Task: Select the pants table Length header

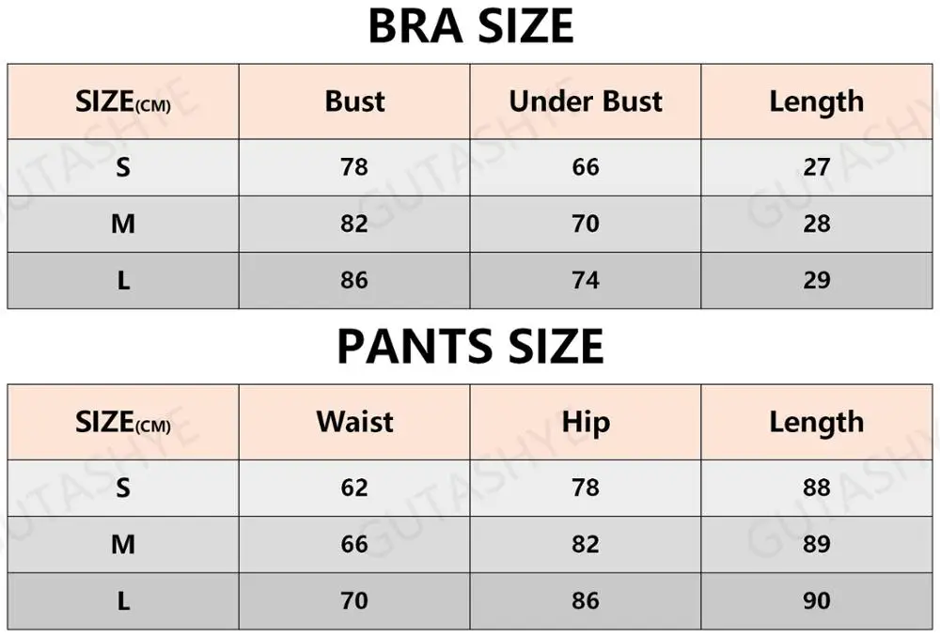Action: pos(816,422)
